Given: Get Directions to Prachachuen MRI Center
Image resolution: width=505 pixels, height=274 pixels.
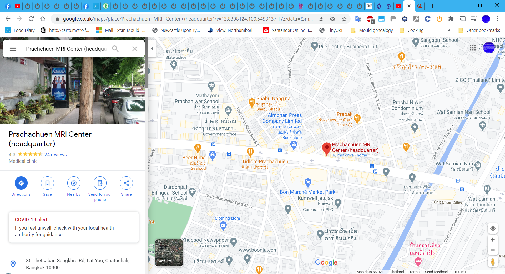Looking at the screenshot, I should point(21,183).
